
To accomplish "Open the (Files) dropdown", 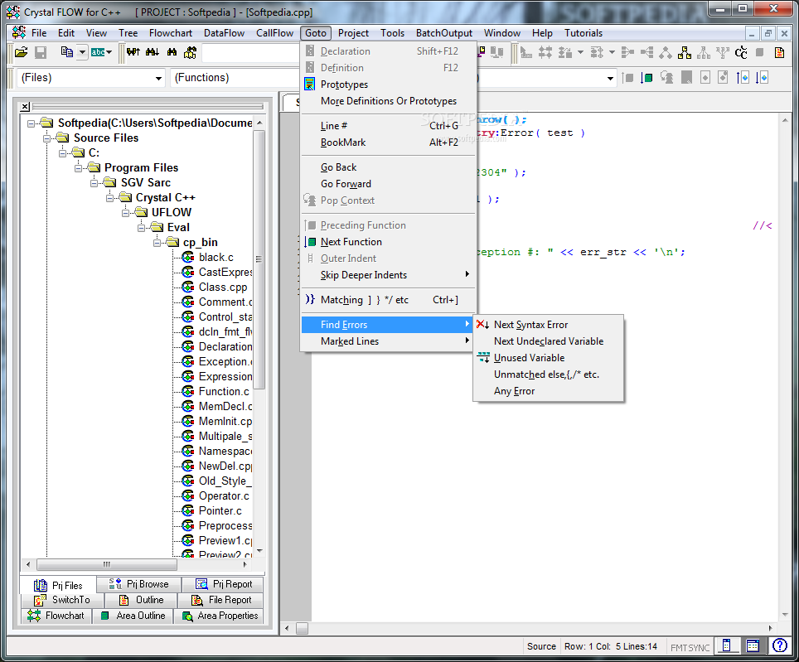I will (158, 79).
